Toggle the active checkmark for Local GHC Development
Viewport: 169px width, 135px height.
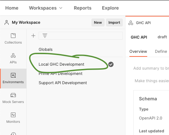point(111,64)
